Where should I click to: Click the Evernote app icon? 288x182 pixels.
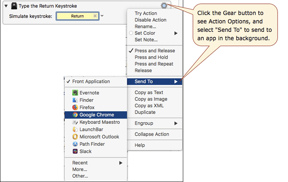click(x=75, y=93)
